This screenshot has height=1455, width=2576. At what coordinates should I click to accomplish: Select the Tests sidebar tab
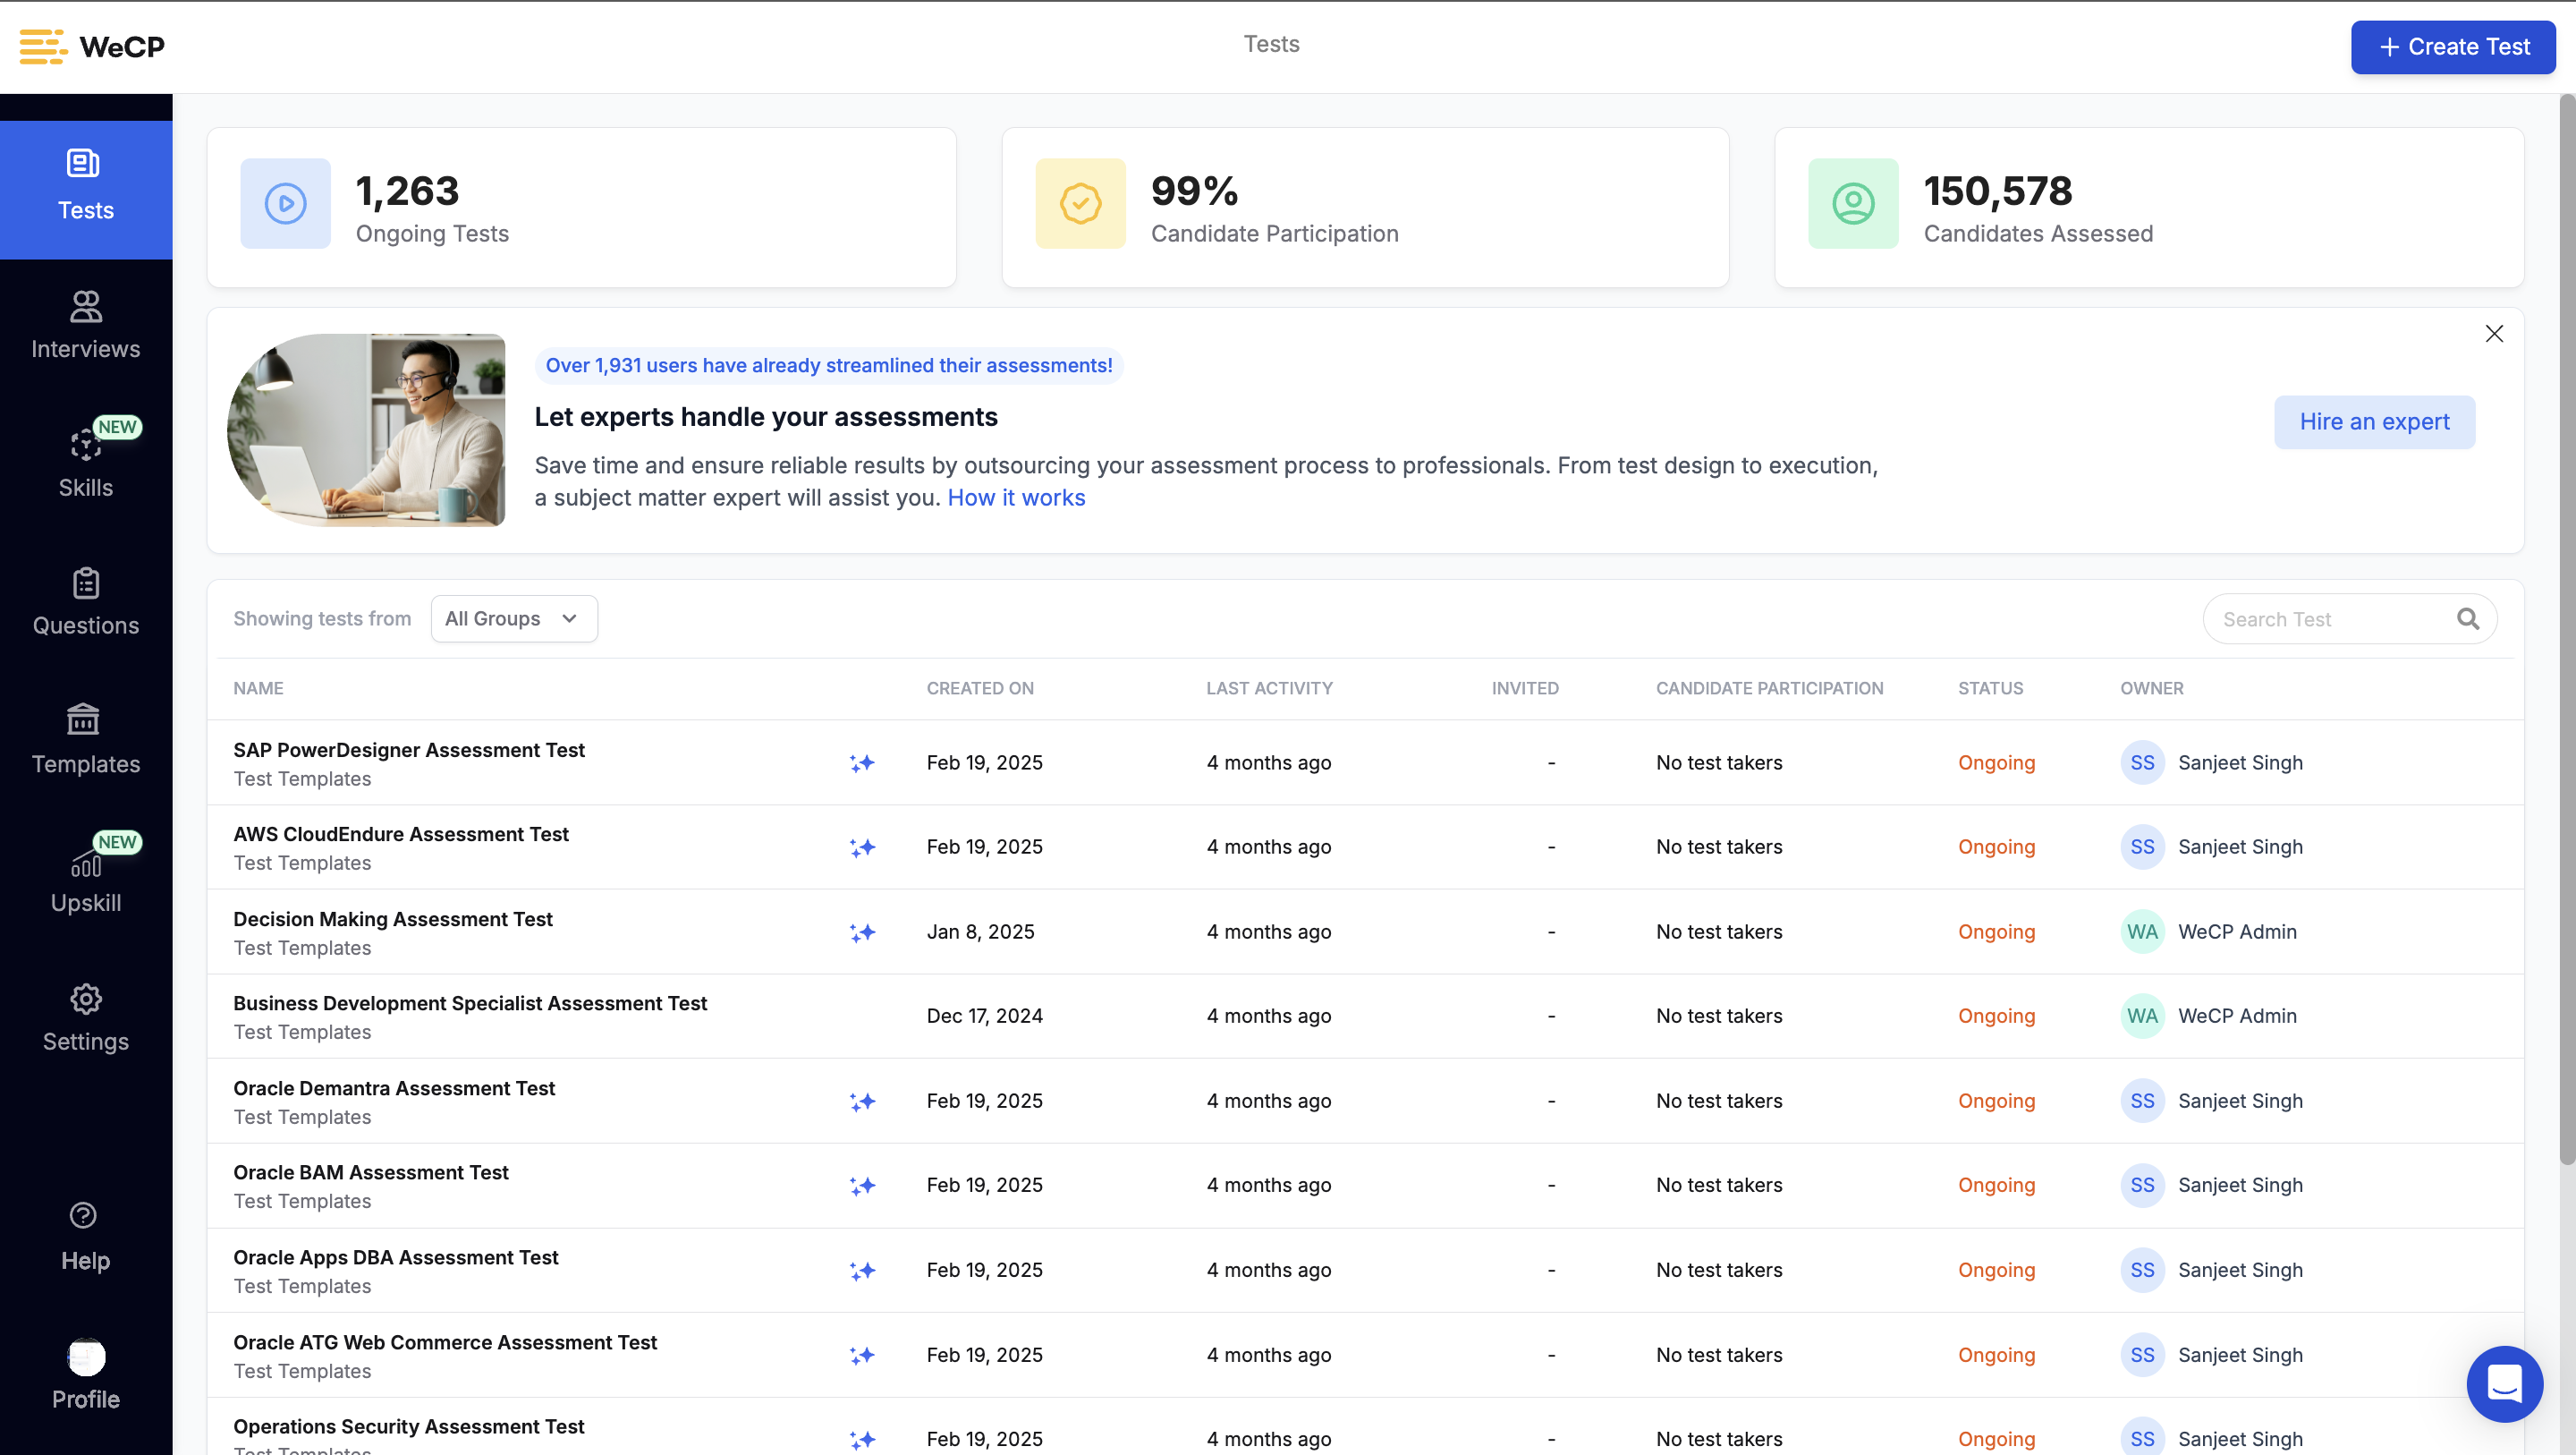coord(85,187)
